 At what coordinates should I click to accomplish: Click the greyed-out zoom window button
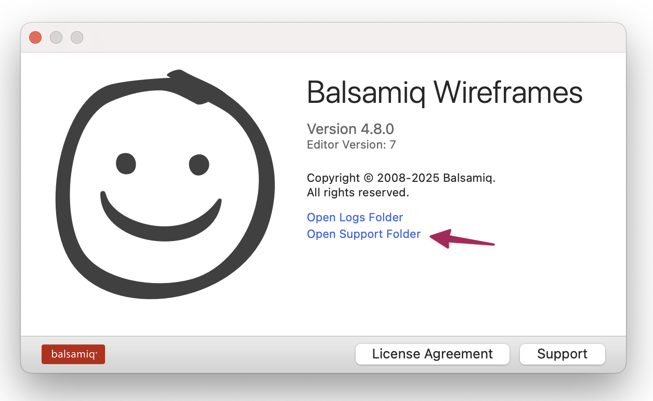77,37
